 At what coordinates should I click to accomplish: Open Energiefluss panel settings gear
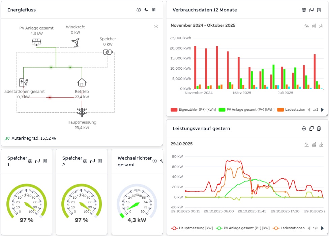click(139, 10)
